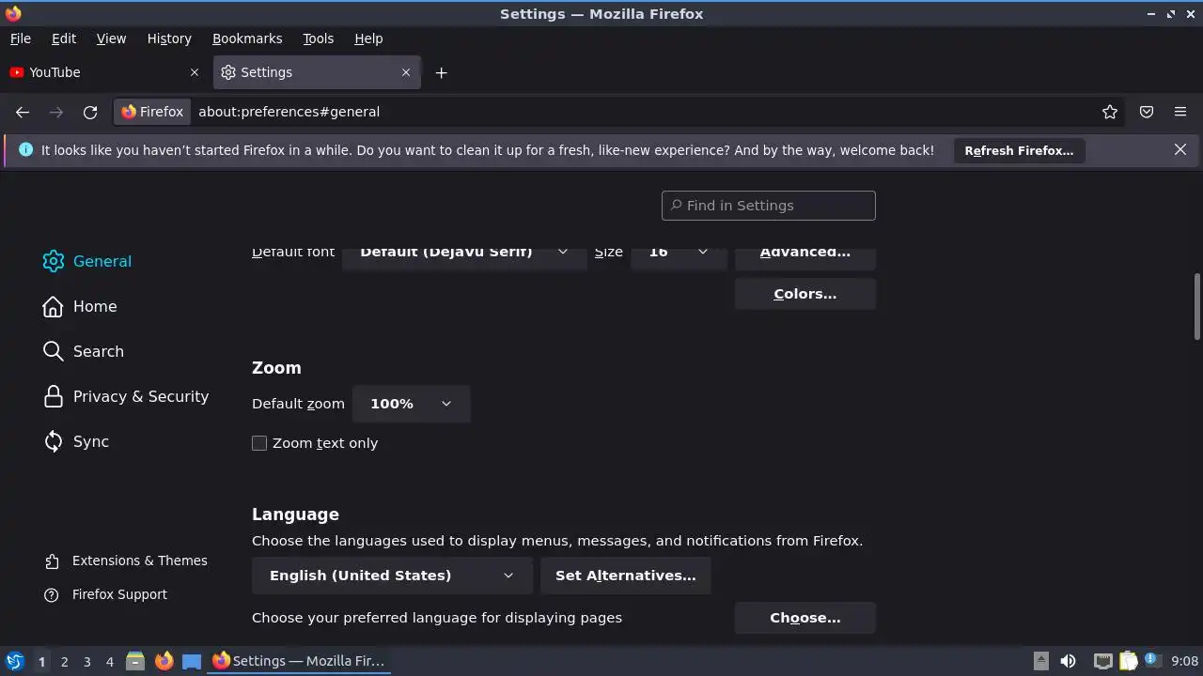
Task: Open General settings category
Action: pos(87,261)
